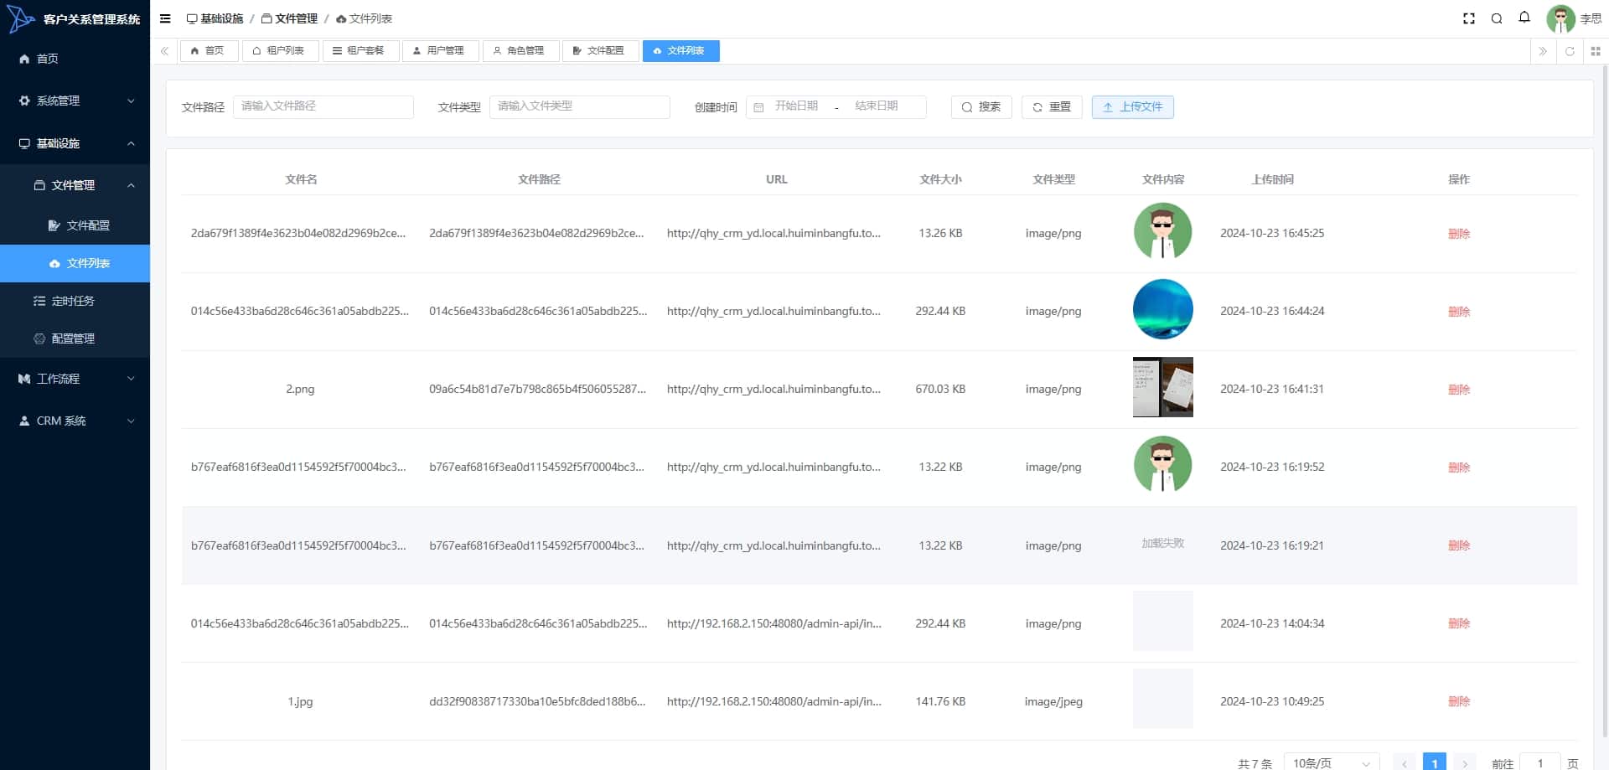The image size is (1609, 770).
Task: Delete the 2.png file row
Action: [1459, 390]
